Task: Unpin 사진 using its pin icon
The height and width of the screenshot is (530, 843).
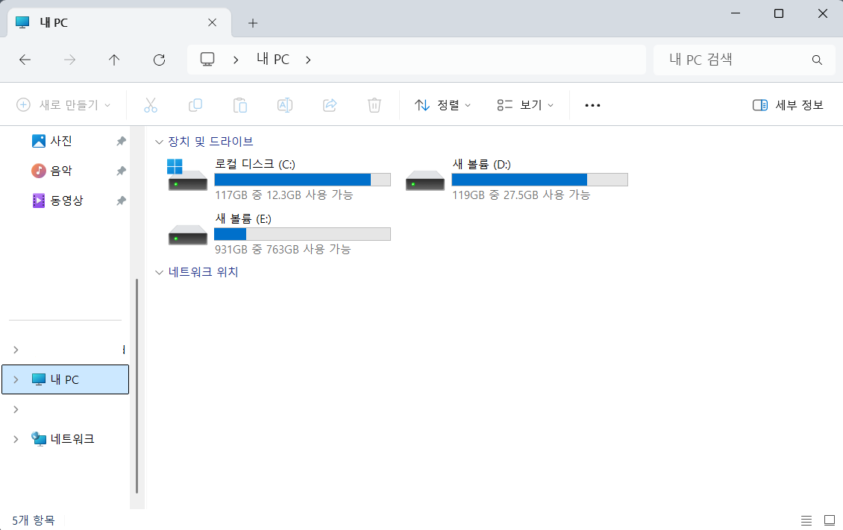Action: click(x=121, y=141)
